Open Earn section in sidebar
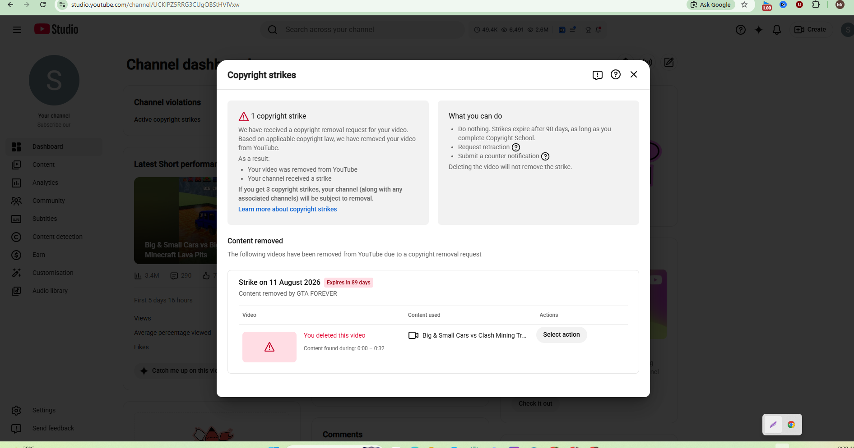 coord(54,255)
